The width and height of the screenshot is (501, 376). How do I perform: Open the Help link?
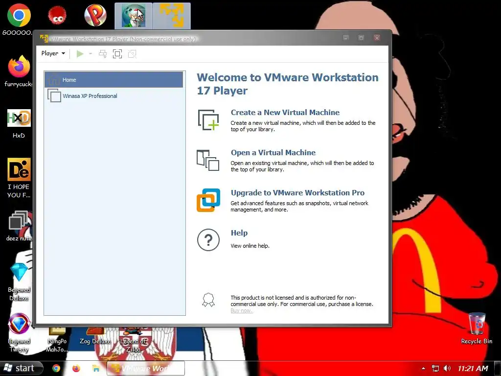click(239, 233)
